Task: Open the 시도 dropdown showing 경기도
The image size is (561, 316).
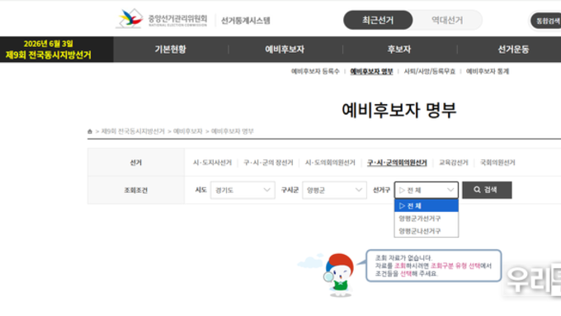Action: point(243,190)
